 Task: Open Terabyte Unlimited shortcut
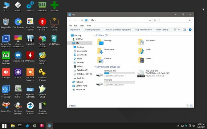(42, 108)
